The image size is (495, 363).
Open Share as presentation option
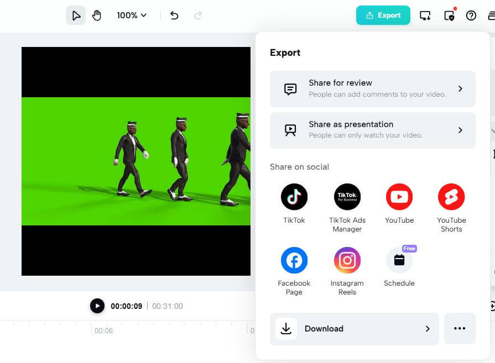[x=373, y=130]
